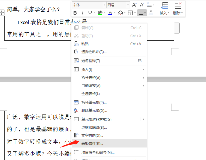This screenshot has width=206, height=160.
Task: Open underline style dropdown arrow
Action: (x=94, y=13)
